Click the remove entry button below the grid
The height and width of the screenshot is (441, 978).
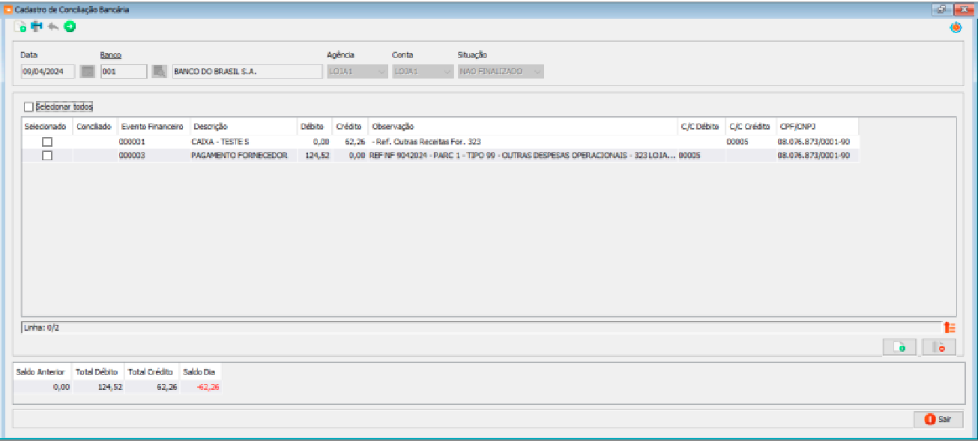click(939, 347)
